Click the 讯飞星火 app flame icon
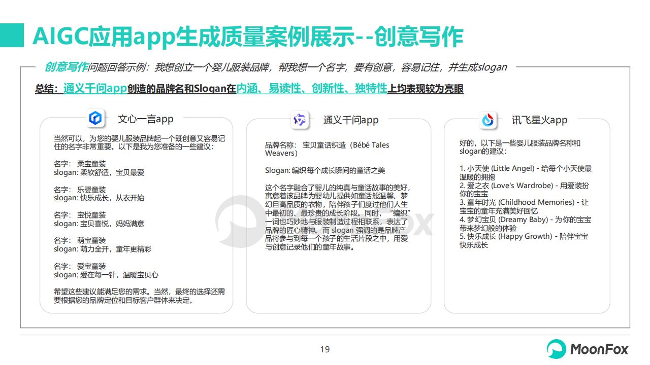Image resolution: width=650 pixels, height=365 pixels. [488, 120]
